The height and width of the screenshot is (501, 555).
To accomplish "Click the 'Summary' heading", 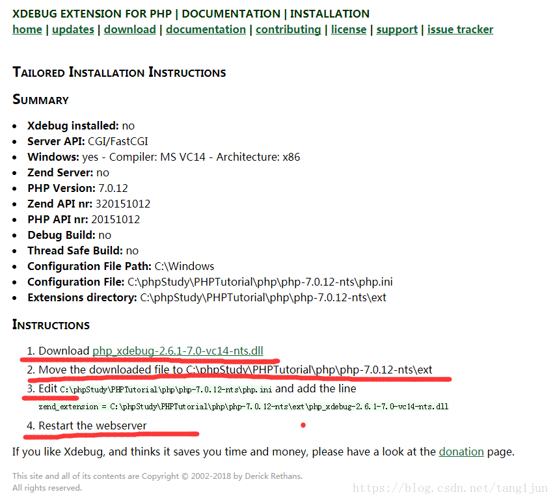I will click(x=41, y=100).
